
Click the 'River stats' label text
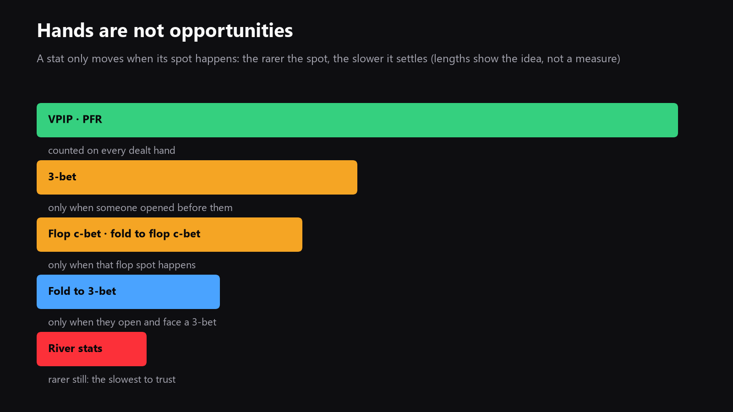click(75, 348)
